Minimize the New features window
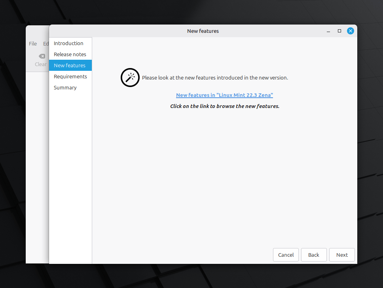The width and height of the screenshot is (383, 288). tap(328, 31)
